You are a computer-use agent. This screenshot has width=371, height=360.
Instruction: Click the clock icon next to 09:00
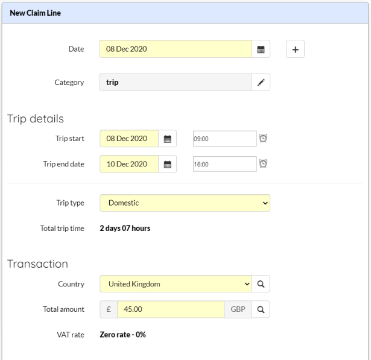(x=263, y=138)
